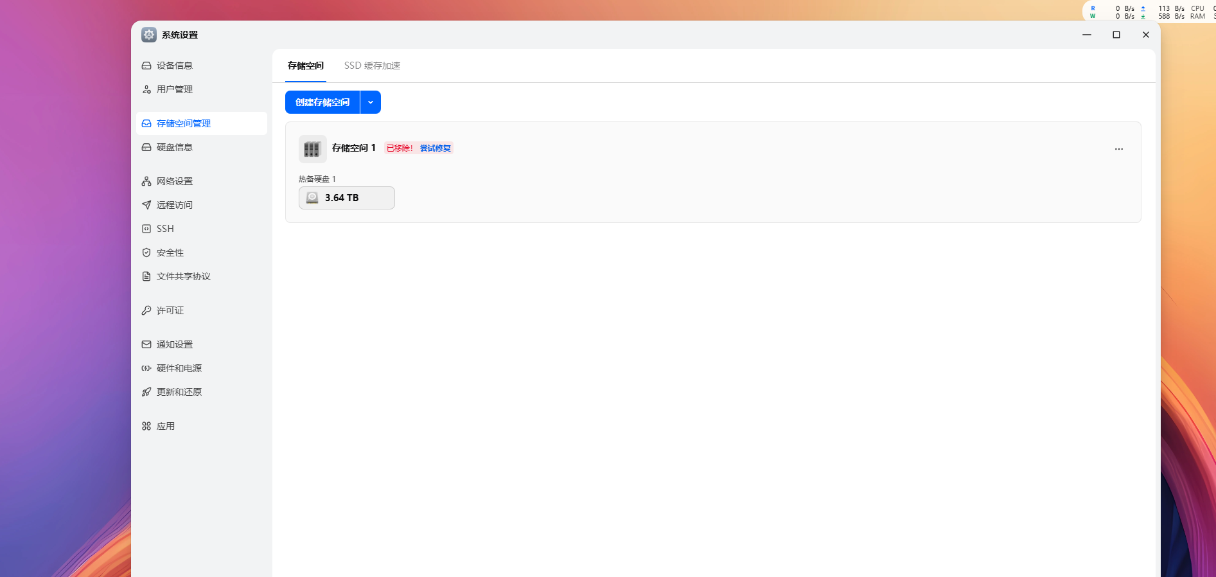Click the network speed indicator in top bar
Image resolution: width=1216 pixels, height=577 pixels.
[1163, 12]
